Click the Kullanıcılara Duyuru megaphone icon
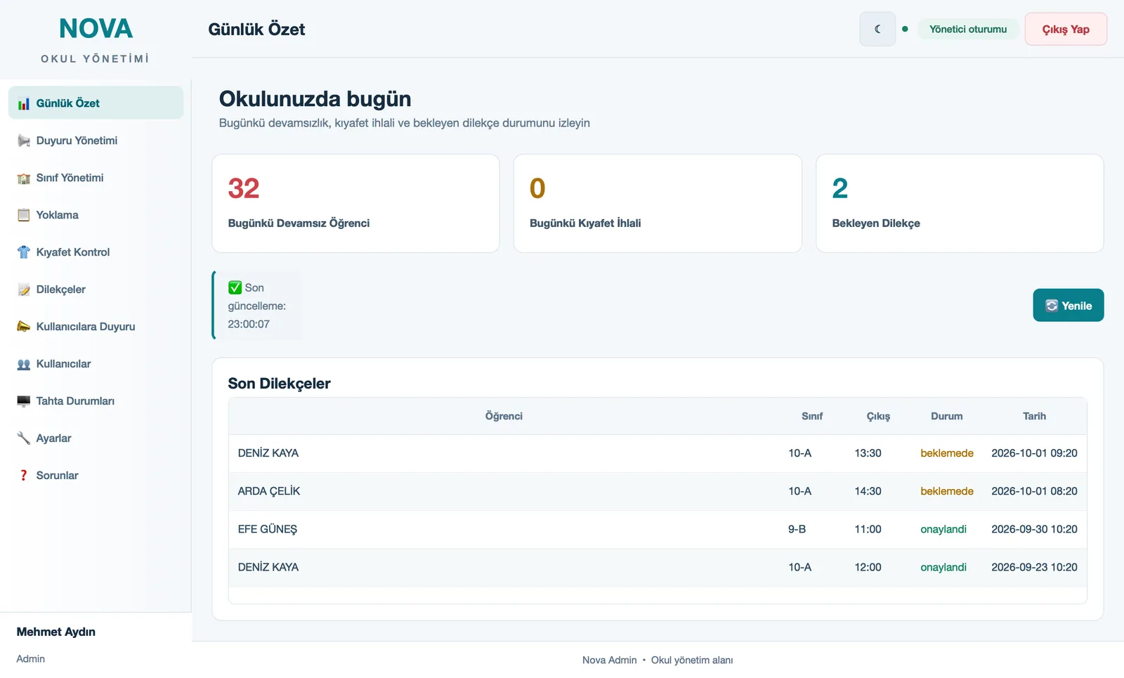This screenshot has height=678, width=1124. (24, 327)
